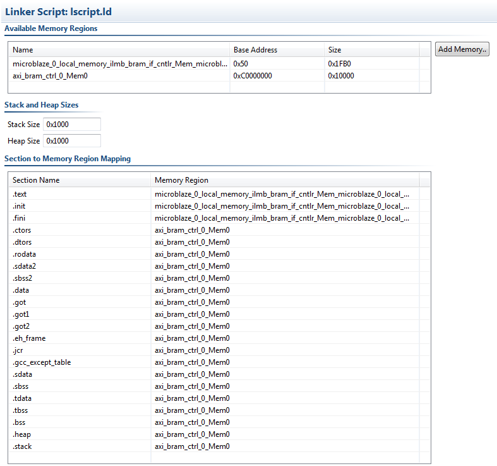Click memory region of .sdata2 row

(x=192, y=266)
